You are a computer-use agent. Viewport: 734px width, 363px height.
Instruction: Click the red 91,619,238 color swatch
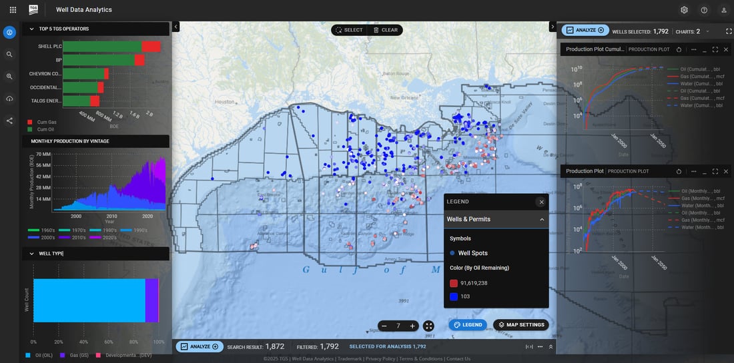click(454, 283)
